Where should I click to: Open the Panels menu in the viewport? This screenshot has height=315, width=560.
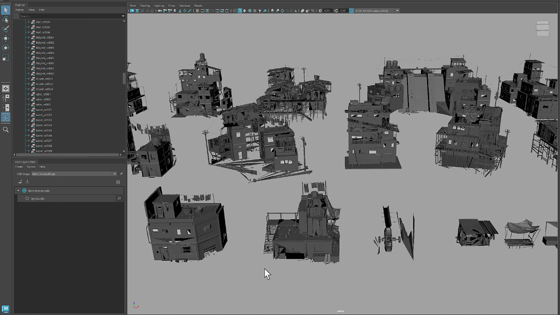tap(198, 6)
